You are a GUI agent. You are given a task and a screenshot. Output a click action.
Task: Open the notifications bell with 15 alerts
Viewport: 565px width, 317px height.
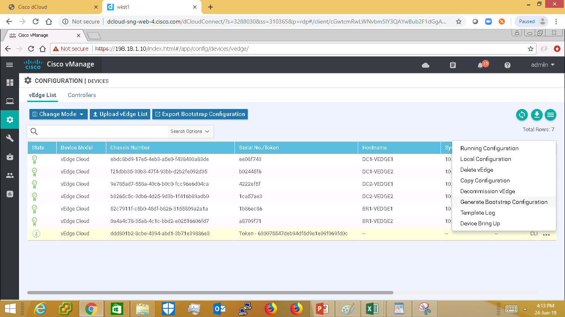point(481,65)
